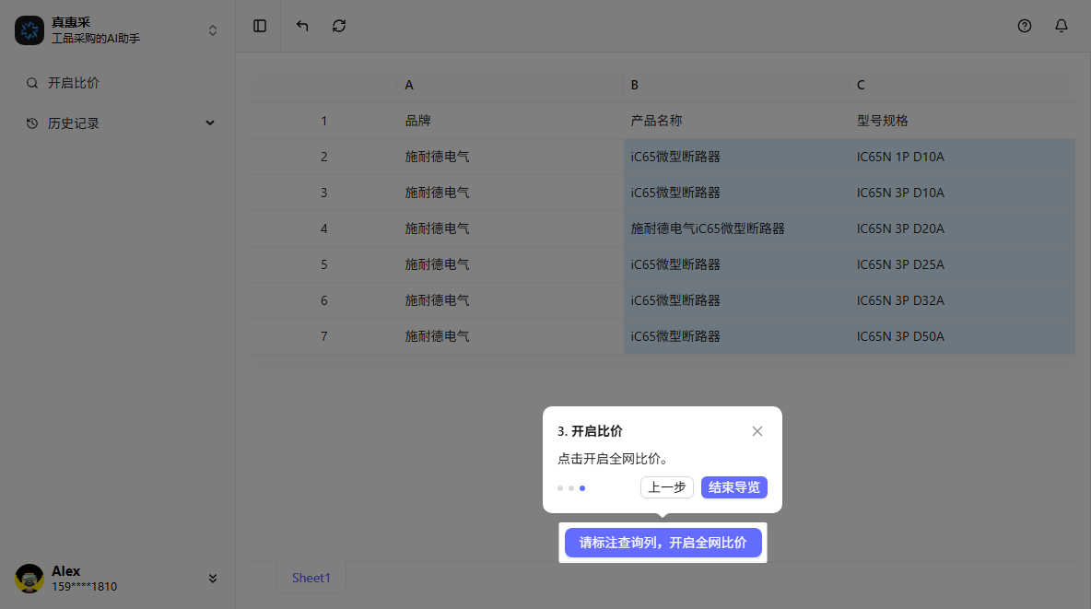The height and width of the screenshot is (609, 1091).
Task: Open the help question-mark icon
Action: pos(1025,26)
